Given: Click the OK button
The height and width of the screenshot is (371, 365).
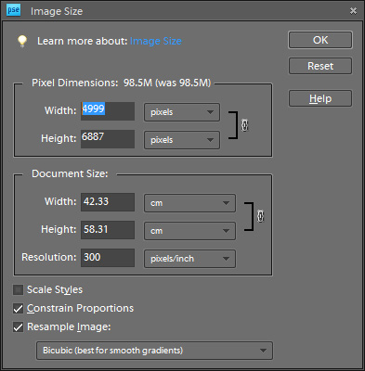Looking at the screenshot, I should click(x=320, y=40).
